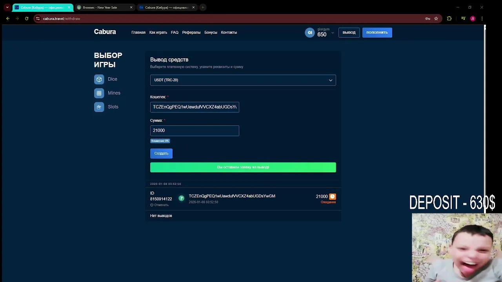Image resolution: width=502 pixels, height=282 pixels.
Task: Click green withdrawal request confirmation banner
Action: pos(243,167)
